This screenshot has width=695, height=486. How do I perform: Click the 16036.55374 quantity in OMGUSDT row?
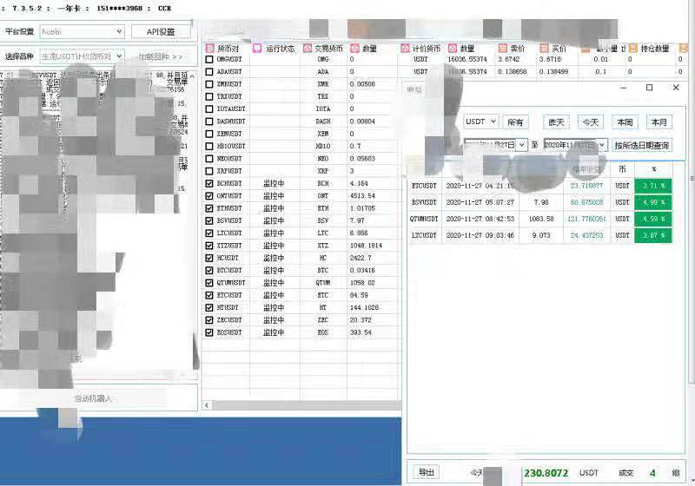(467, 59)
